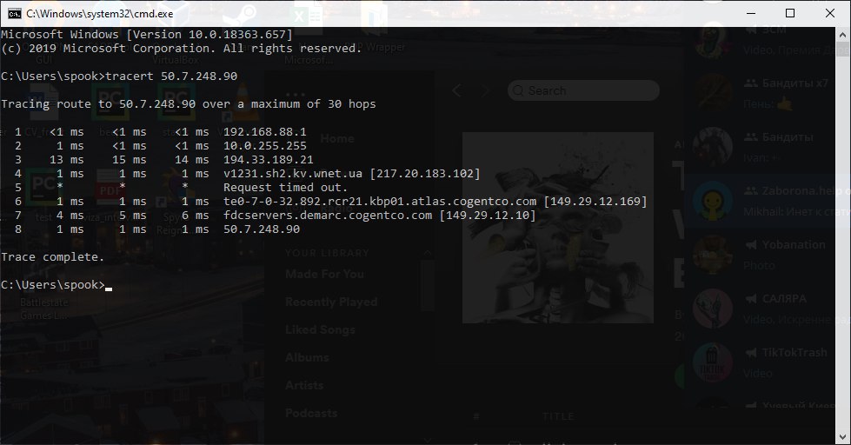Minimize the cmd.exe window

[x=751, y=14]
